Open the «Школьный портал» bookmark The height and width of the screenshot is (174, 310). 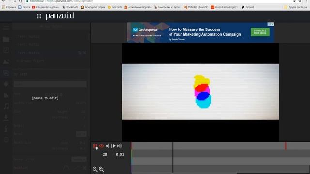pyautogui.click(x=138, y=7)
